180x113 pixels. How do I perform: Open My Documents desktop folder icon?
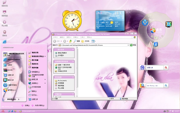coord(5,2)
